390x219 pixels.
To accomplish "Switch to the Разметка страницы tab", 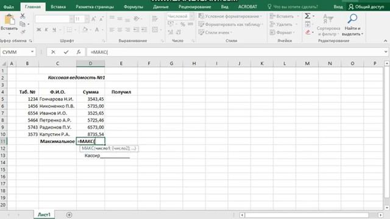I will point(95,7).
